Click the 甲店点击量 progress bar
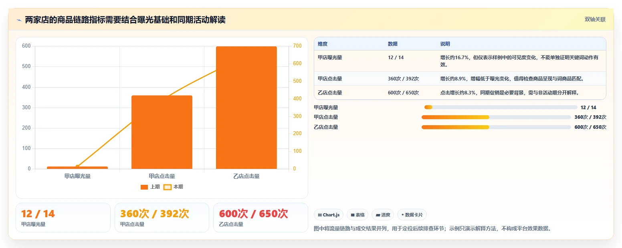 tap(496, 117)
